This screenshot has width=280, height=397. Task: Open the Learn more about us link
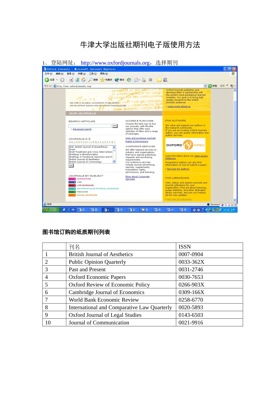point(179,106)
